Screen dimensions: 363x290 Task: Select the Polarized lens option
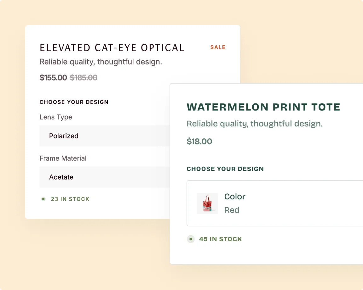[64, 136]
